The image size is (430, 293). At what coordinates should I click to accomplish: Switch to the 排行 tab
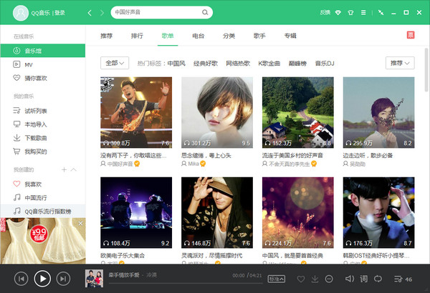(136, 35)
